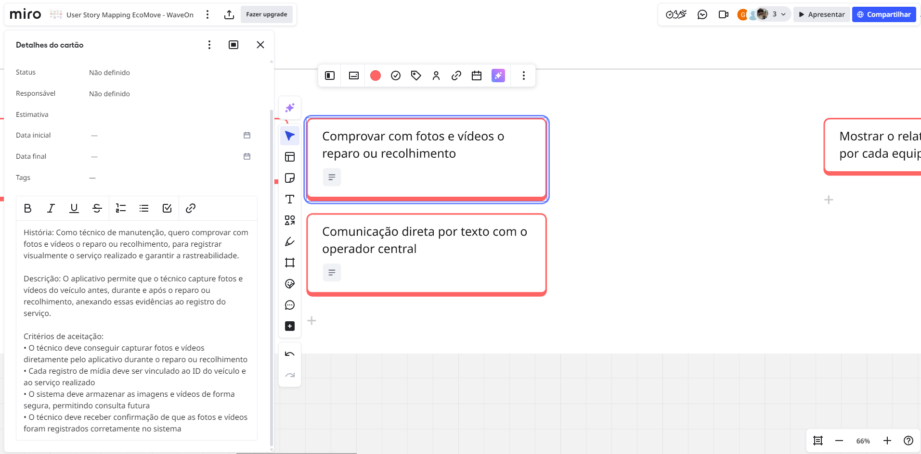Click the Fazer upgrade button
The height and width of the screenshot is (454, 921).
point(266,14)
